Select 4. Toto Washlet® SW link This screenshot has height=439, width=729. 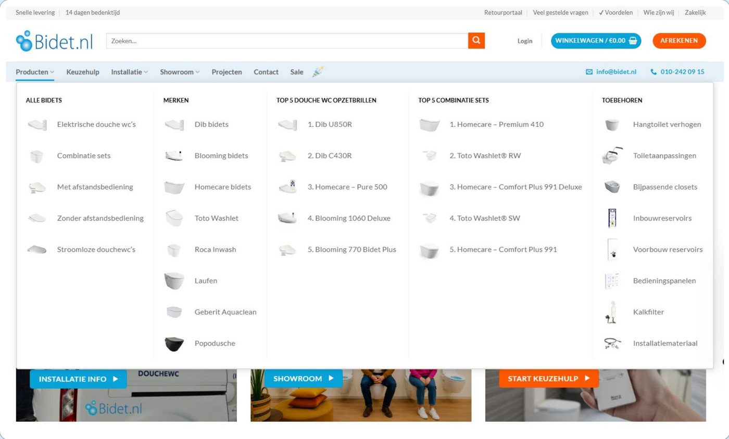click(x=485, y=218)
